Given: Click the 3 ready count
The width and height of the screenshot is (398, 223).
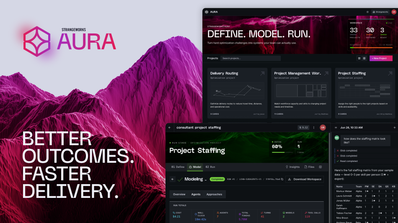Looking at the screenshot, I should click(x=382, y=31).
